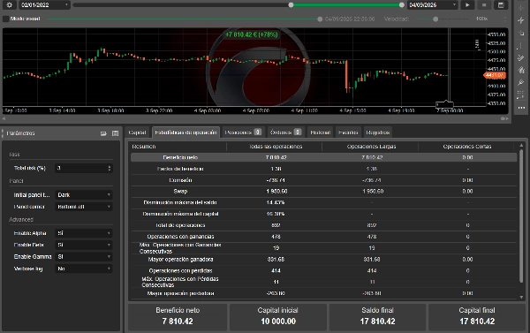Image resolution: width=530 pixels, height=333 pixels.
Task: Open the Órdenes tab
Action: [x=285, y=132]
